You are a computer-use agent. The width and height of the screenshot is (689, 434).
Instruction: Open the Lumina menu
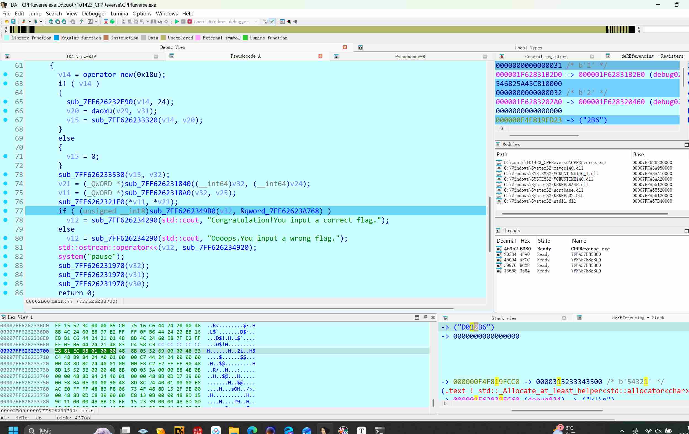click(x=119, y=14)
